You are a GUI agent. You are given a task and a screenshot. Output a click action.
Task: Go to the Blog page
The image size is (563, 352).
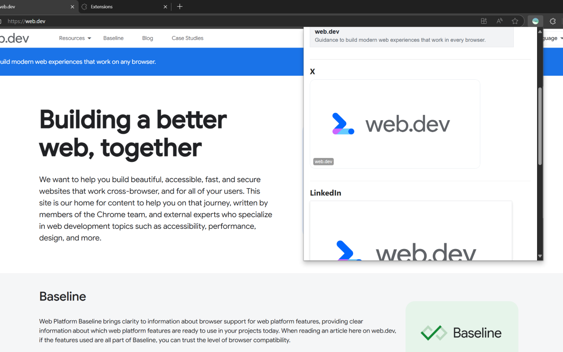148,38
